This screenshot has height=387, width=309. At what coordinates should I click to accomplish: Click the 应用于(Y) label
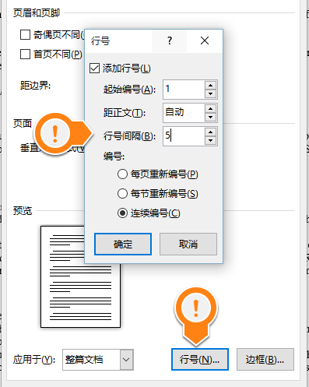34,360
